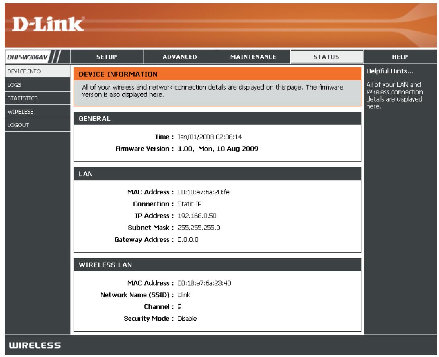The height and width of the screenshot is (357, 439).
Task: Click LOGOUT in the sidebar
Action: point(37,125)
